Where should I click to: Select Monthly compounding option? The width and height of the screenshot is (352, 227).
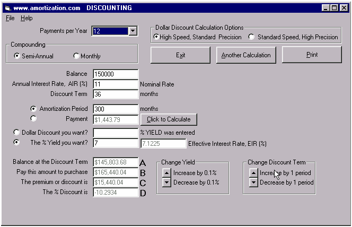point(76,56)
